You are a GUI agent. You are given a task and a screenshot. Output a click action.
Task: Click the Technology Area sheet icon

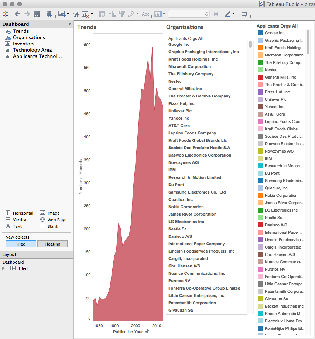pyautogui.click(x=7, y=50)
